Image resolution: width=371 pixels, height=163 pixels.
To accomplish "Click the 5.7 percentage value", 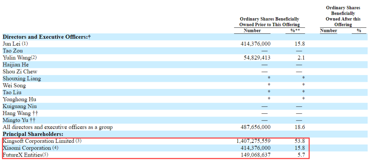I will tap(302, 155).
